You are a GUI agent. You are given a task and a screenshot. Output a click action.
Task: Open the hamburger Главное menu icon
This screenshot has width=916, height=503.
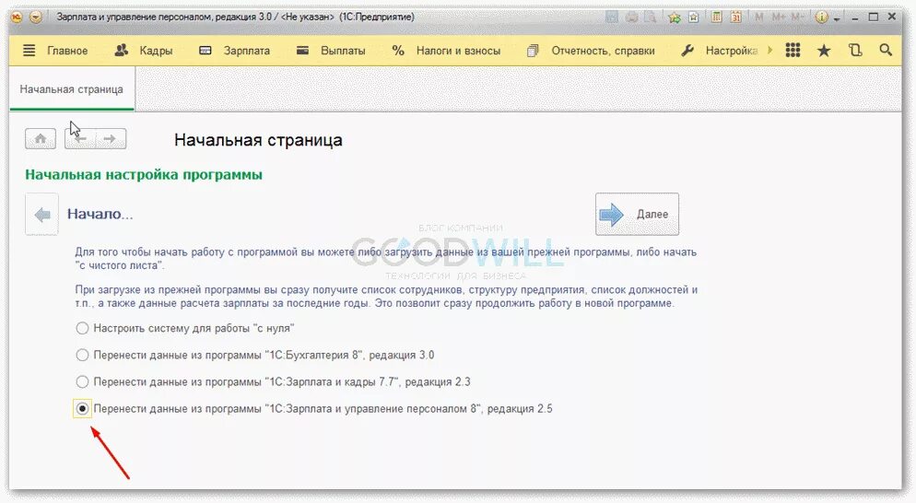coord(29,51)
